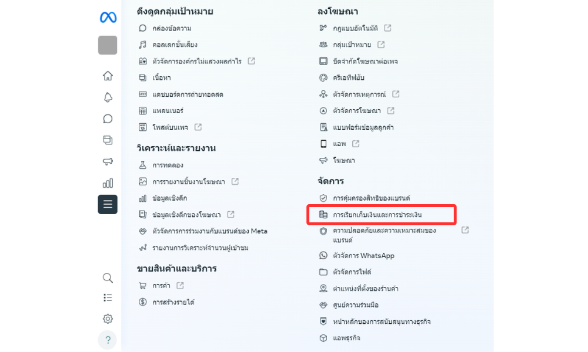Viewport: 588px width, 352px height.
Task: Open the help question mark button
Action: (x=108, y=340)
